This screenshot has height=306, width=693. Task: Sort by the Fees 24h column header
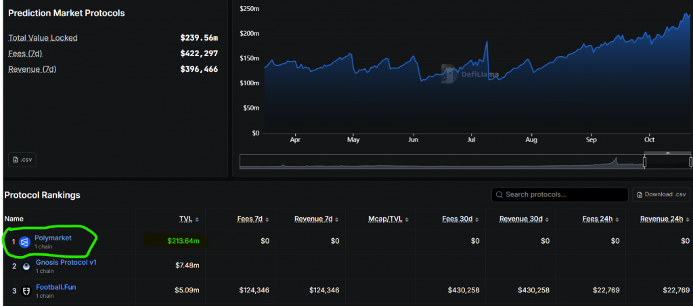pyautogui.click(x=598, y=219)
